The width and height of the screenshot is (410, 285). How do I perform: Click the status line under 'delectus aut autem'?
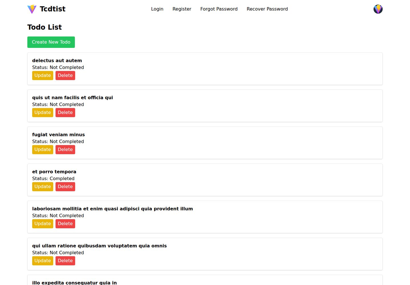pos(58,67)
